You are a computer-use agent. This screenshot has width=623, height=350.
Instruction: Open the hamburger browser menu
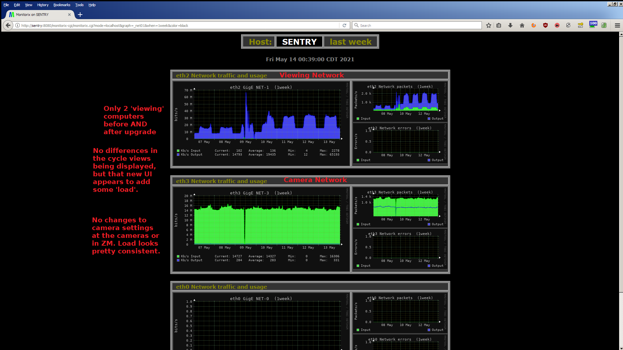[617, 25]
